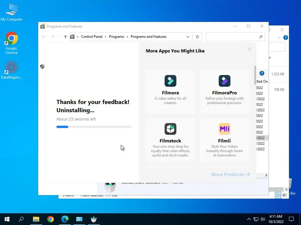
Task: Click the Filmora card description text
Action: click(x=170, y=101)
